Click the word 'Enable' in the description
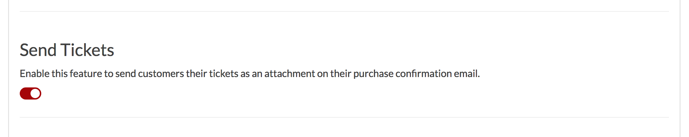 pos(34,73)
